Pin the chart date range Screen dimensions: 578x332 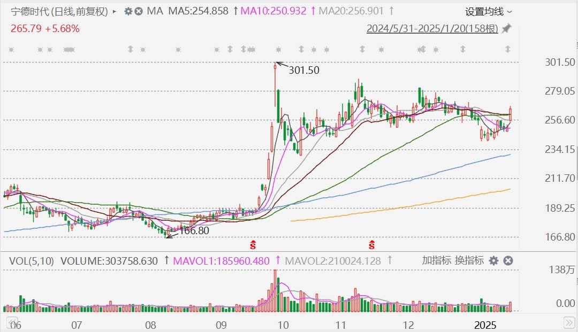point(506,29)
